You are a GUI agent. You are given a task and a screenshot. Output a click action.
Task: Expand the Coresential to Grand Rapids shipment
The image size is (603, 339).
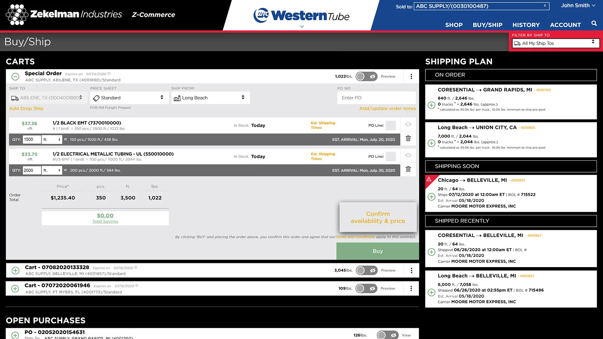coord(432,105)
